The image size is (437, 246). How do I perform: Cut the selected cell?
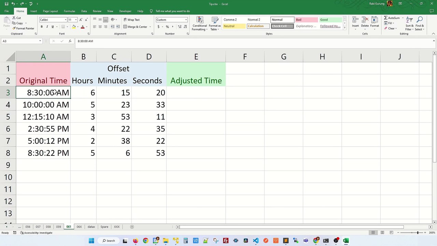(x=16, y=18)
